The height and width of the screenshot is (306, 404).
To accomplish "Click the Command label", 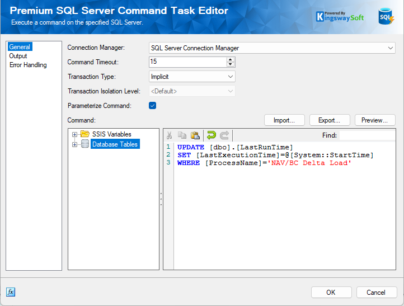I will tap(81, 120).
